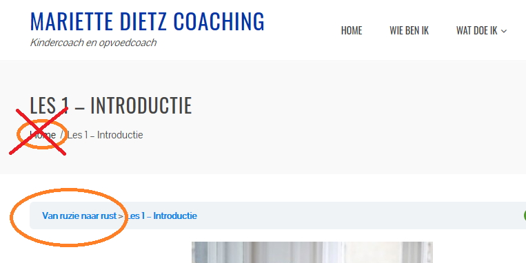
Task: Click the green circle at the bar's right edge
Action: click(525, 215)
